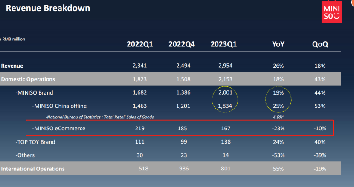The width and height of the screenshot is (354, 187).
Task: Click the circled 25% YoY value
Action: click(x=279, y=106)
